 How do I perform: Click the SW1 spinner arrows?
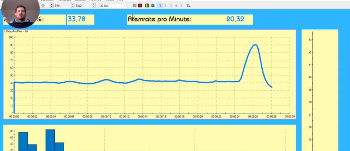click(x=72, y=6)
